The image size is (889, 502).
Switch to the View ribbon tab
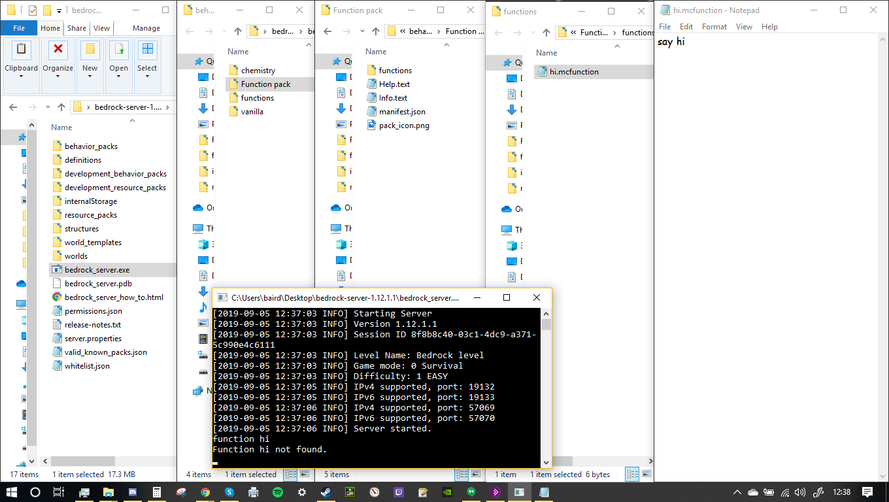tap(101, 28)
